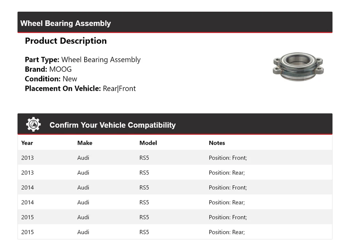Click the Make column header
350x251 pixels.
[x=85, y=143]
